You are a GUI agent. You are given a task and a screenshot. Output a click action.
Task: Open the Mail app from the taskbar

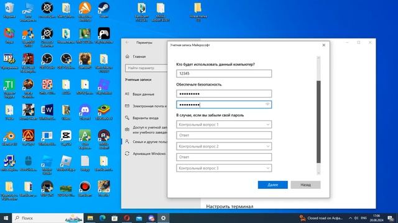pos(139,218)
